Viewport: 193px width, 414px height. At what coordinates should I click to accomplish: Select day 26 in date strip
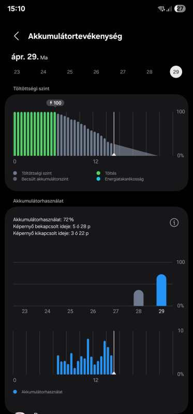coord(96,72)
